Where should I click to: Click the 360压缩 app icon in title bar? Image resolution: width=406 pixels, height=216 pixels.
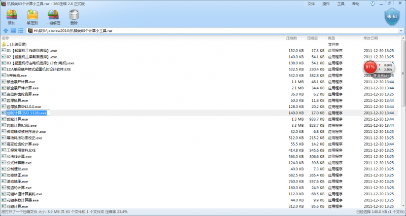coord(4,4)
